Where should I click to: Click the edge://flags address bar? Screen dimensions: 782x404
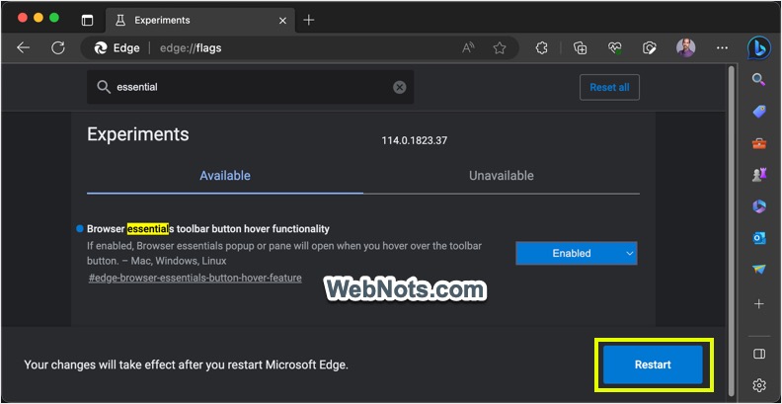[x=299, y=47]
